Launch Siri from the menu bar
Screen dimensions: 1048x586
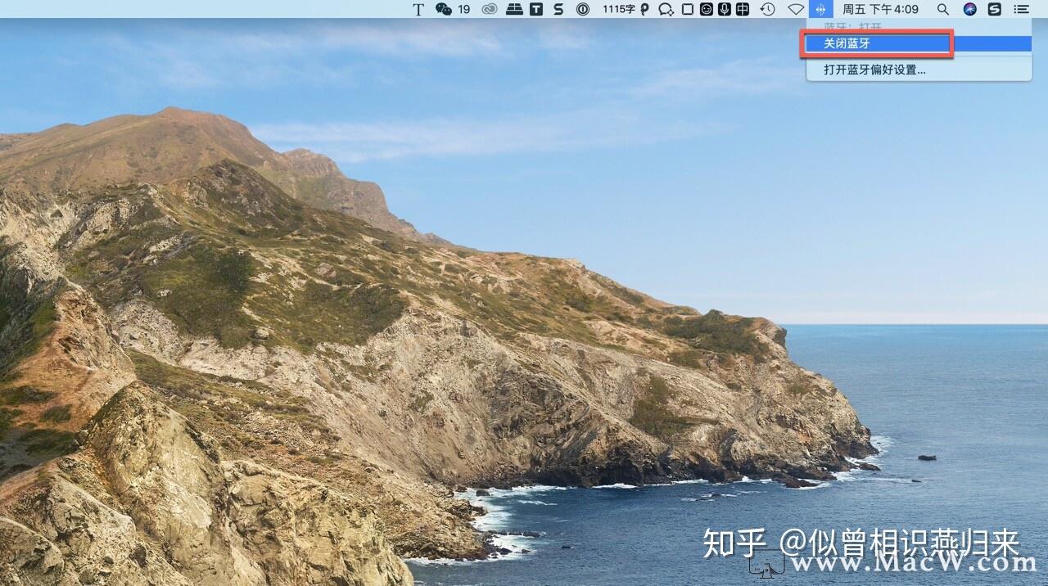tap(969, 9)
